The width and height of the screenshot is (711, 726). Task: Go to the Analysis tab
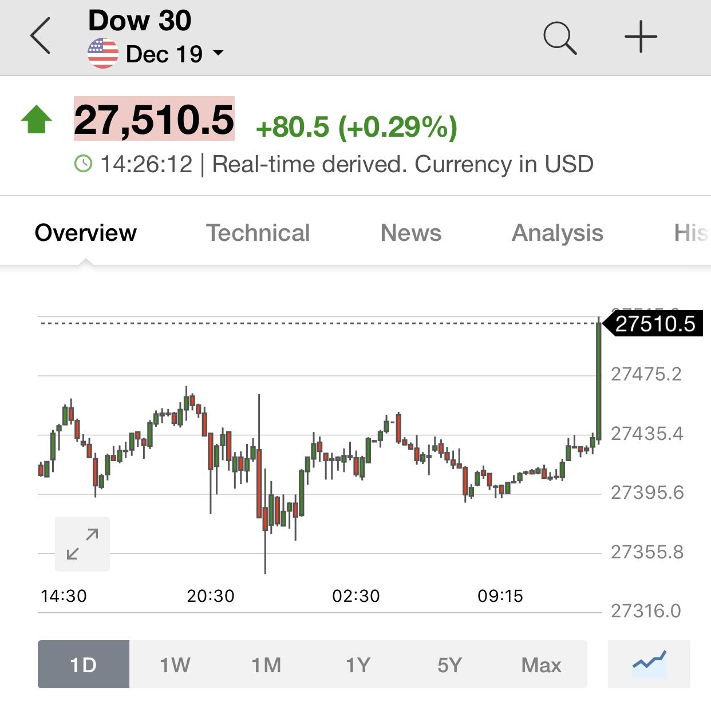pos(558,233)
